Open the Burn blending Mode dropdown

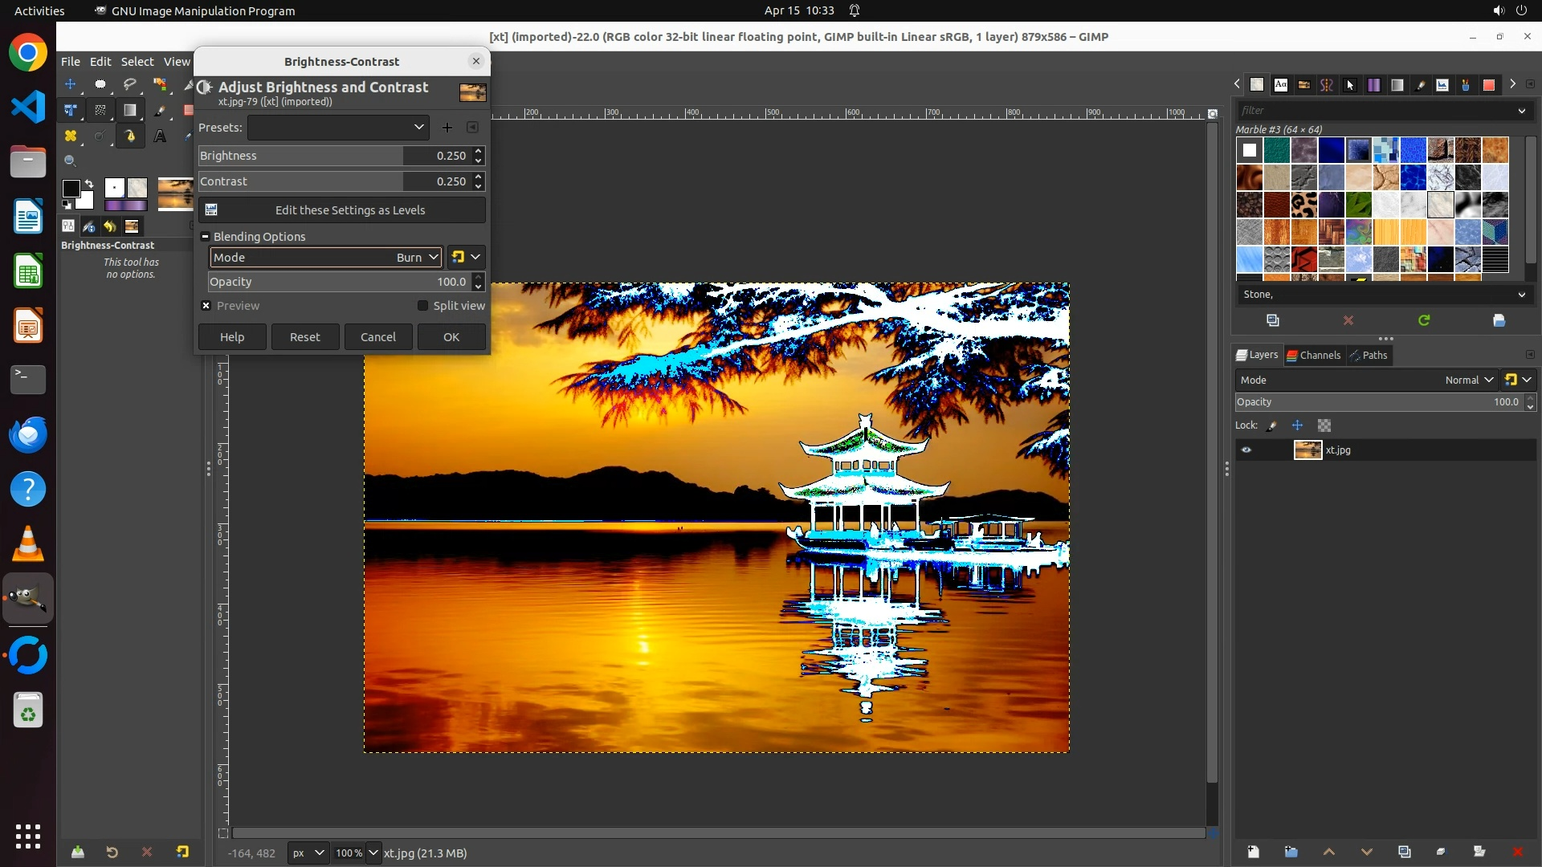click(325, 258)
